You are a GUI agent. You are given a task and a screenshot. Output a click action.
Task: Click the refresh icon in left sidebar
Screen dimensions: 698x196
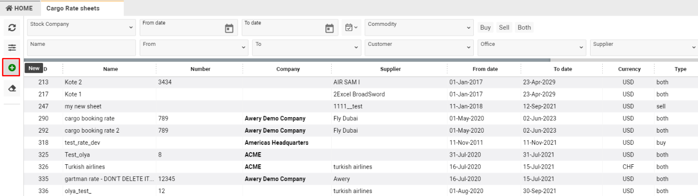click(12, 28)
